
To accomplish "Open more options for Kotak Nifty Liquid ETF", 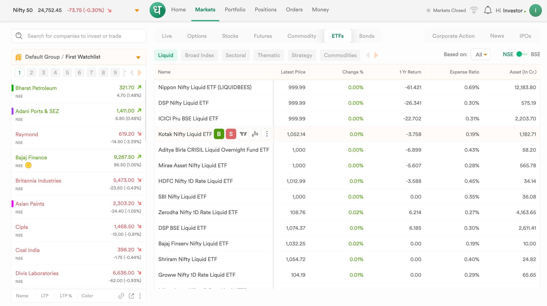I will point(267,134).
